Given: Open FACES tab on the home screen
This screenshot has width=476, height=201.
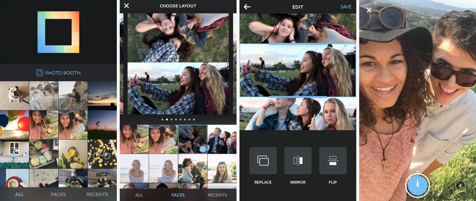Looking at the screenshot, I should (58, 194).
